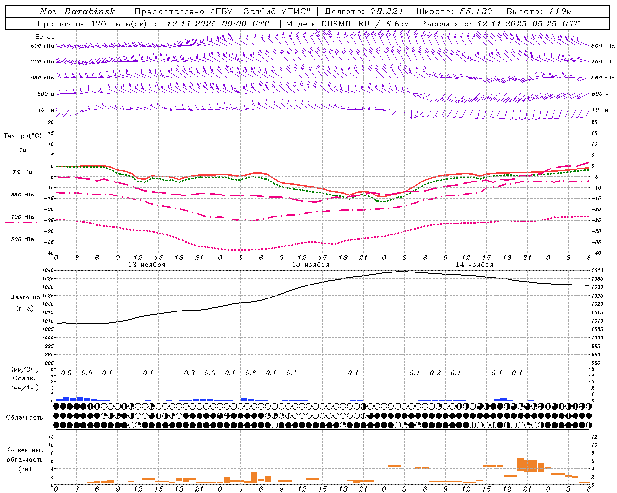Click '20' on right temperature axis
Screen dimensions: 617x493
595,122
